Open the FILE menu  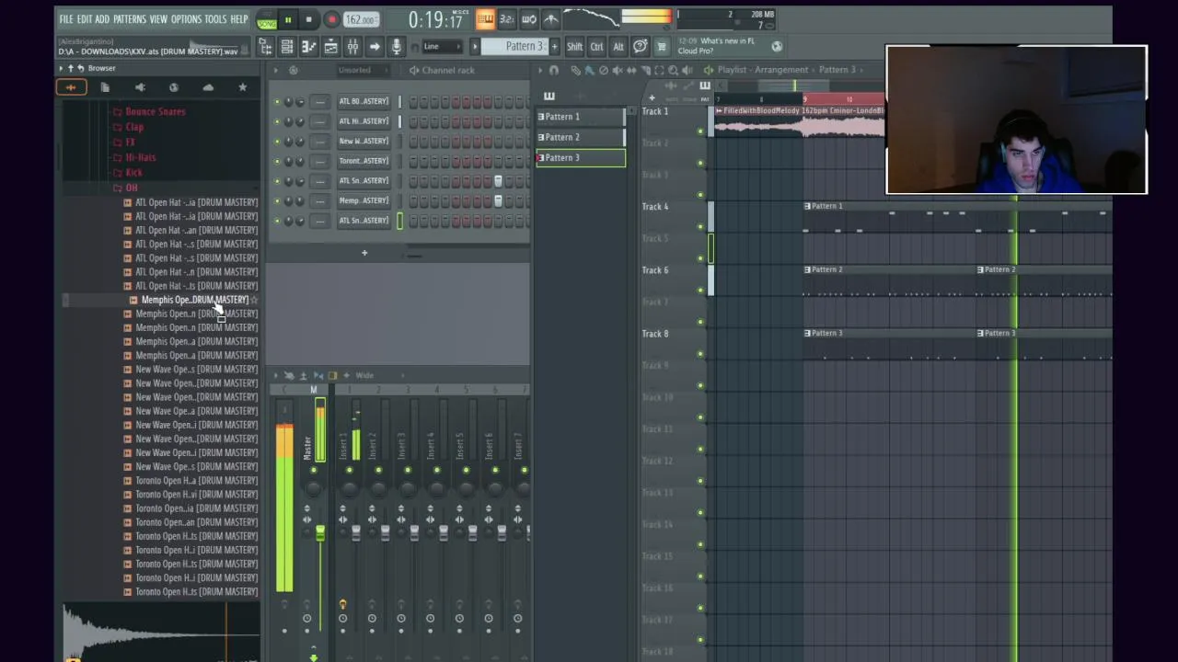point(66,19)
